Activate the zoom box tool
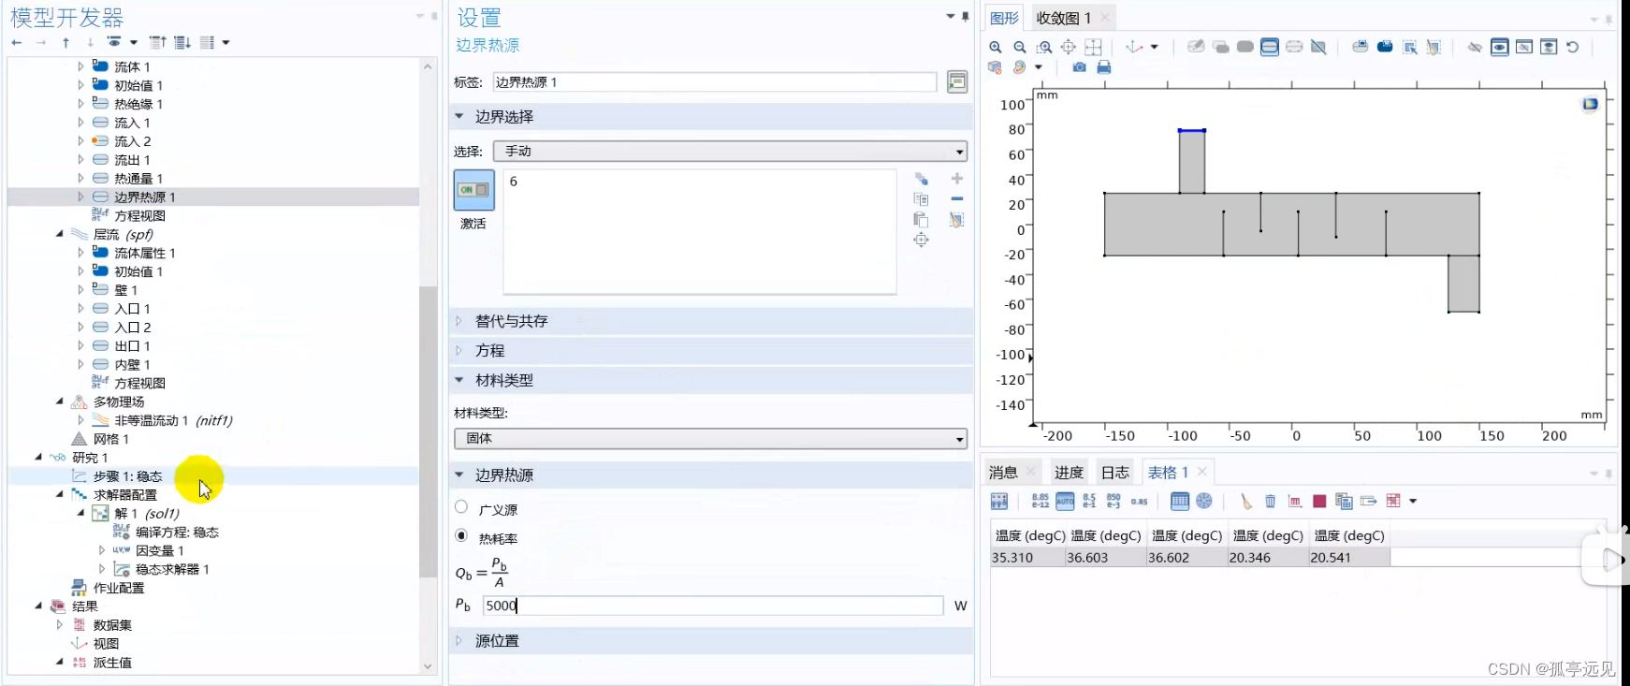The width and height of the screenshot is (1630, 686). pos(1044,47)
